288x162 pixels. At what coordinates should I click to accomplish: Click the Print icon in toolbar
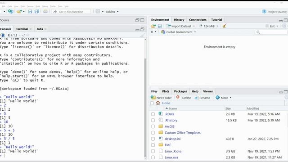tap(45, 12)
